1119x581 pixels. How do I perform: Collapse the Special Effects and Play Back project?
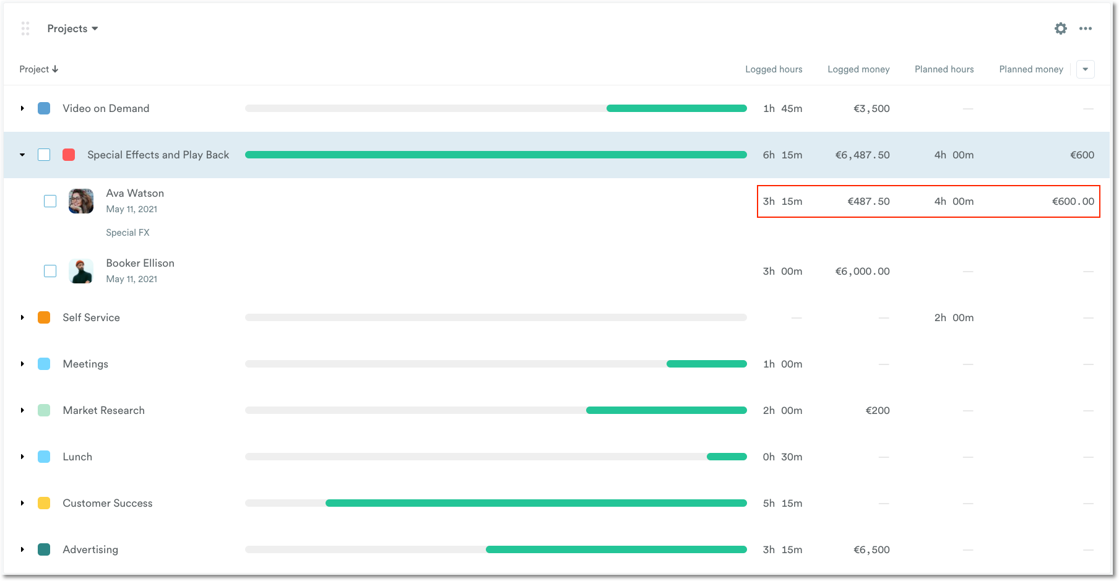(x=22, y=155)
